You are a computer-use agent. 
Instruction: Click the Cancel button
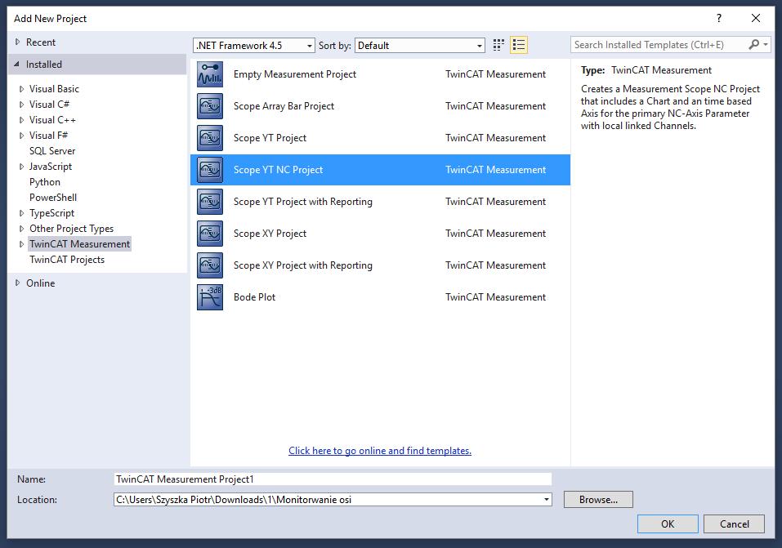tap(734, 524)
